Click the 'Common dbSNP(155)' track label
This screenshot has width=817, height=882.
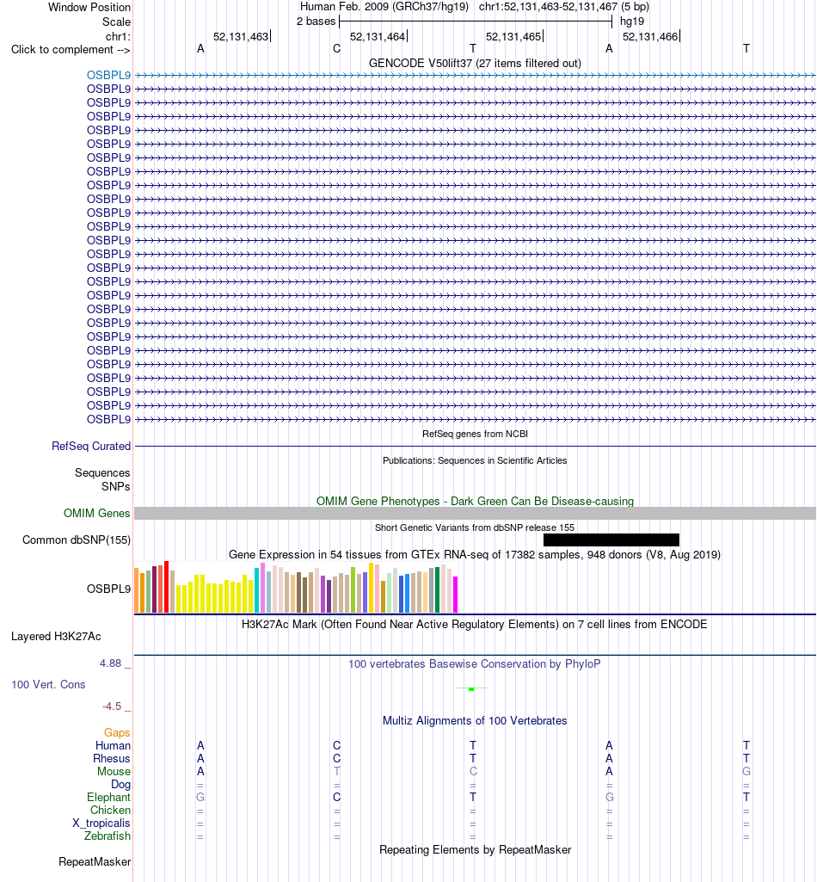click(x=77, y=540)
